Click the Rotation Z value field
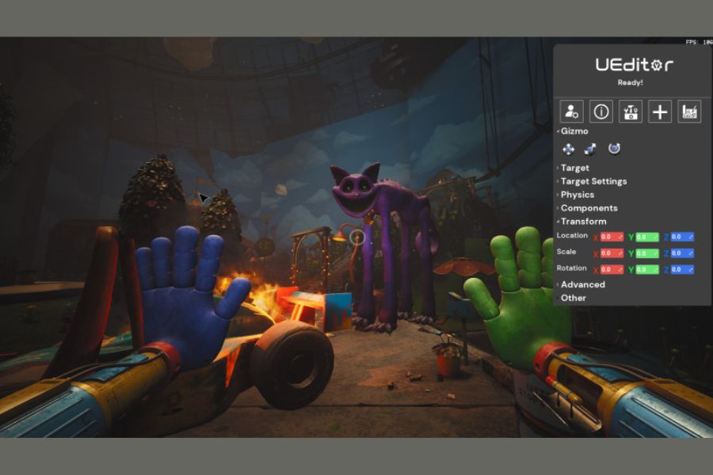Viewport: 713px width, 475px height. point(682,269)
